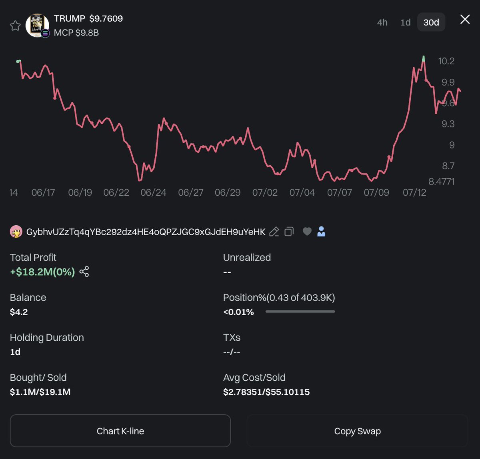Click the TRUMP token avatar image
480x459 pixels.
coord(37,26)
